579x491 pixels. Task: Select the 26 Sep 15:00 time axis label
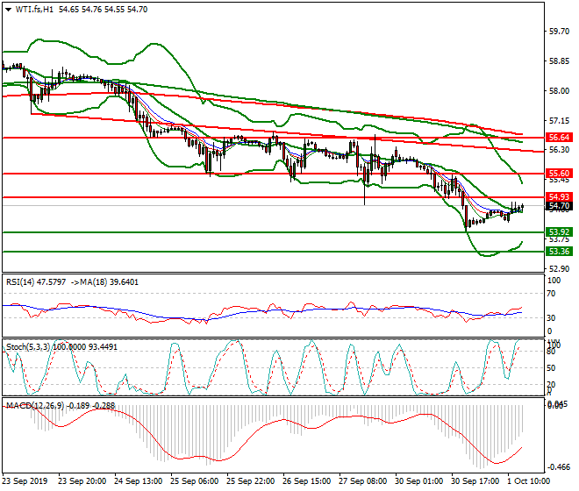pos(306,481)
